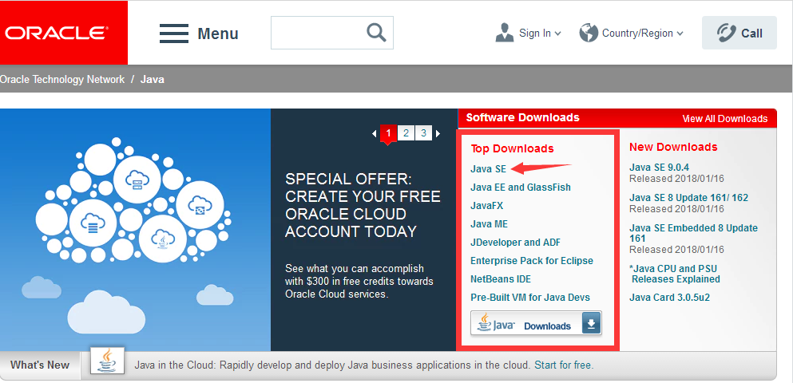
Task: Click the special offer cloud account headline
Action: (x=363, y=205)
